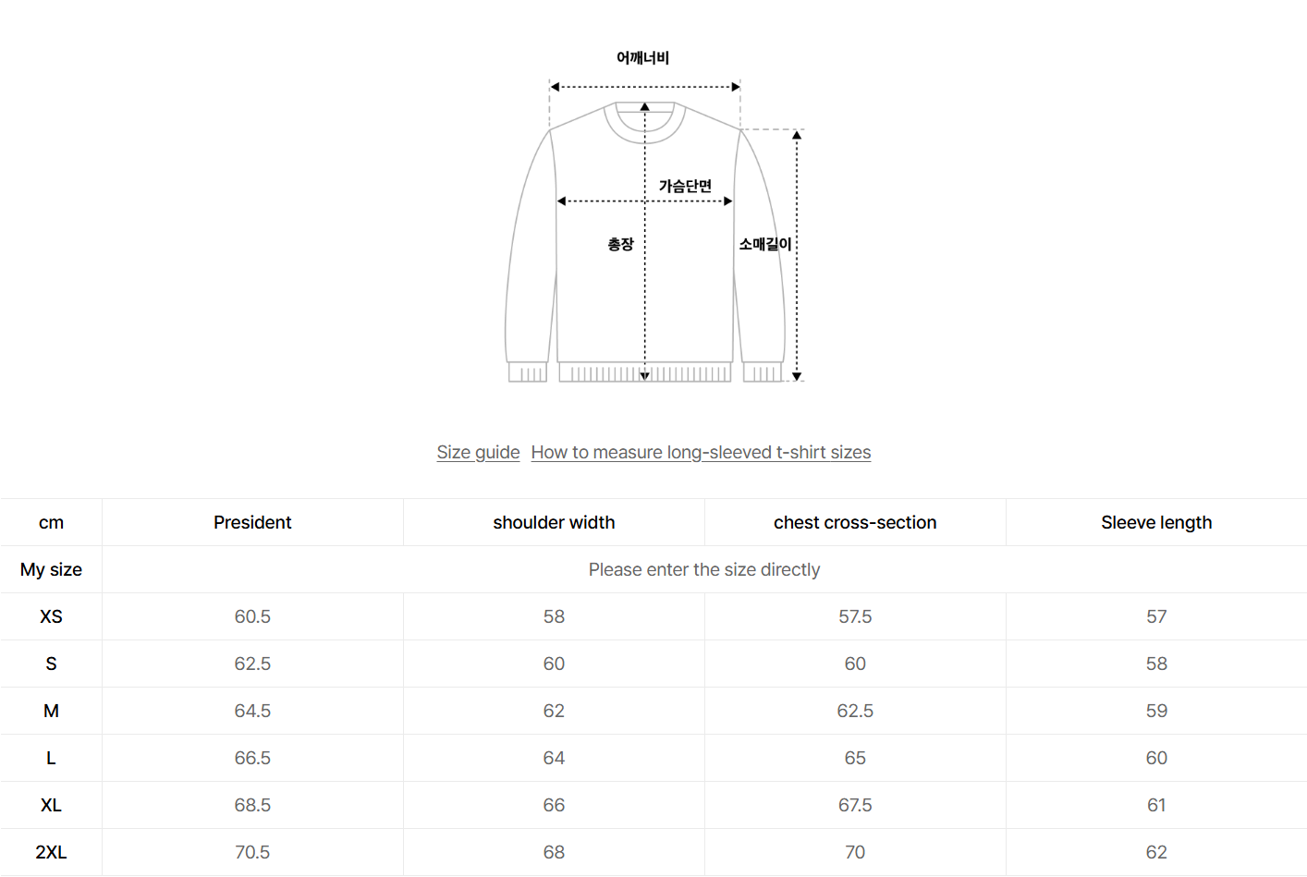
Task: Click the 67.5 chest value for XL
Action: (x=855, y=805)
